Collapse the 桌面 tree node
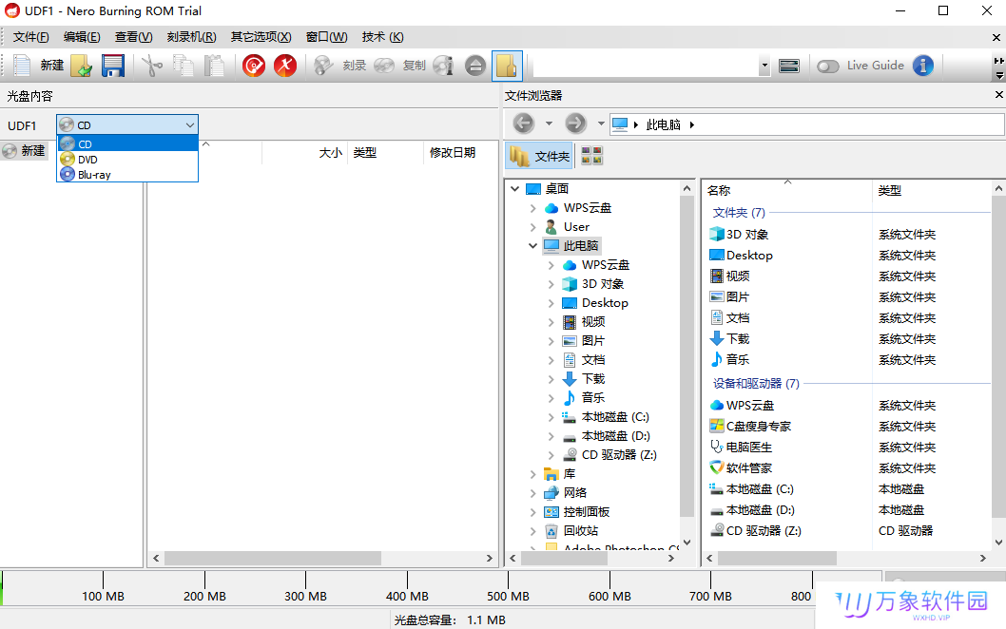The image size is (1006, 629). coord(514,188)
